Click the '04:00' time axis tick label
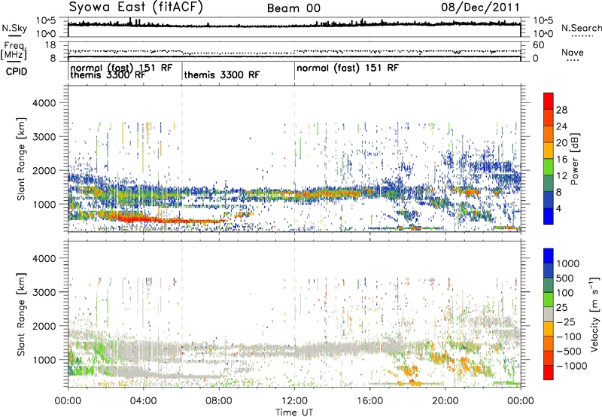Screen dimensions: 602x417 tap(143, 401)
